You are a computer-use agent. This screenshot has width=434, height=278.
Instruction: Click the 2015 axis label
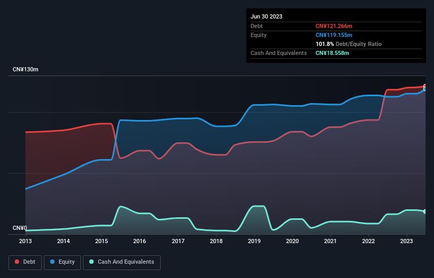101,241
